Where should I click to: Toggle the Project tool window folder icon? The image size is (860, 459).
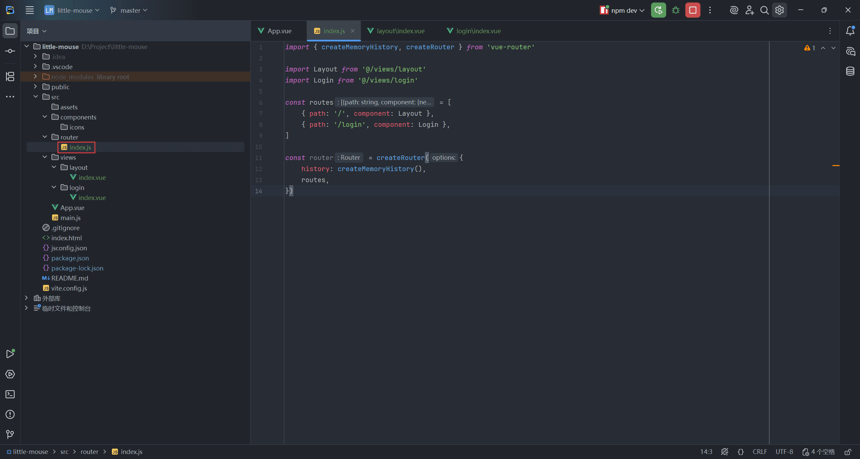click(10, 31)
